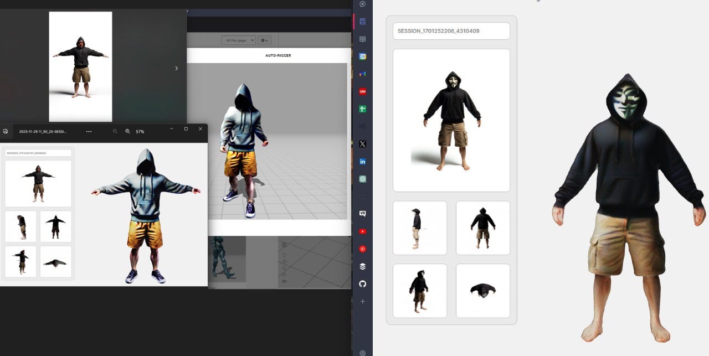The width and height of the screenshot is (709, 356).
Task: Maximize the Photos viewer window
Action: click(186, 128)
